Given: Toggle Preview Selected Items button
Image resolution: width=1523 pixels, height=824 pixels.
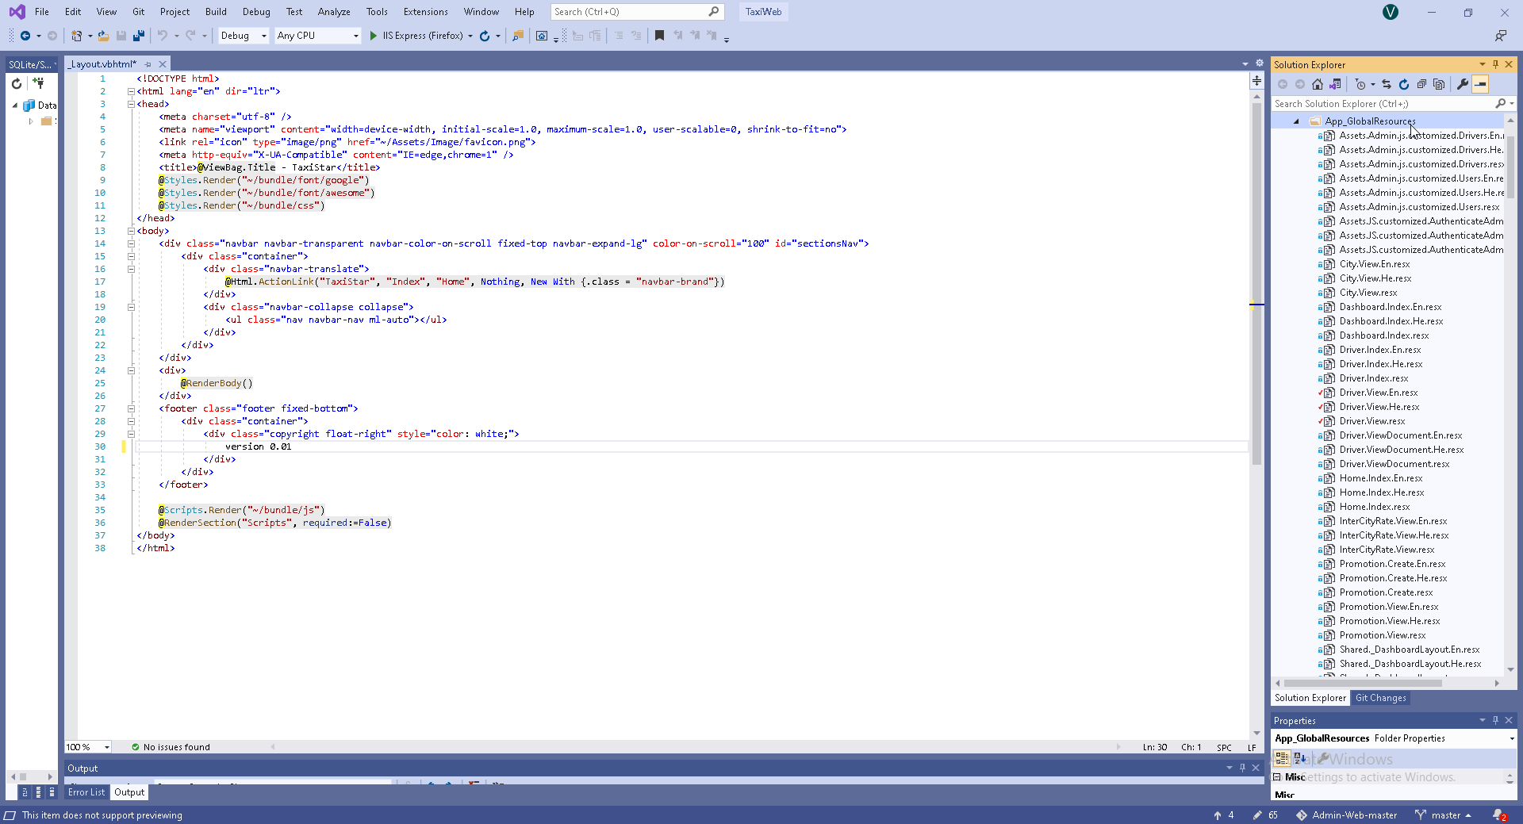Looking at the screenshot, I should tap(1480, 84).
